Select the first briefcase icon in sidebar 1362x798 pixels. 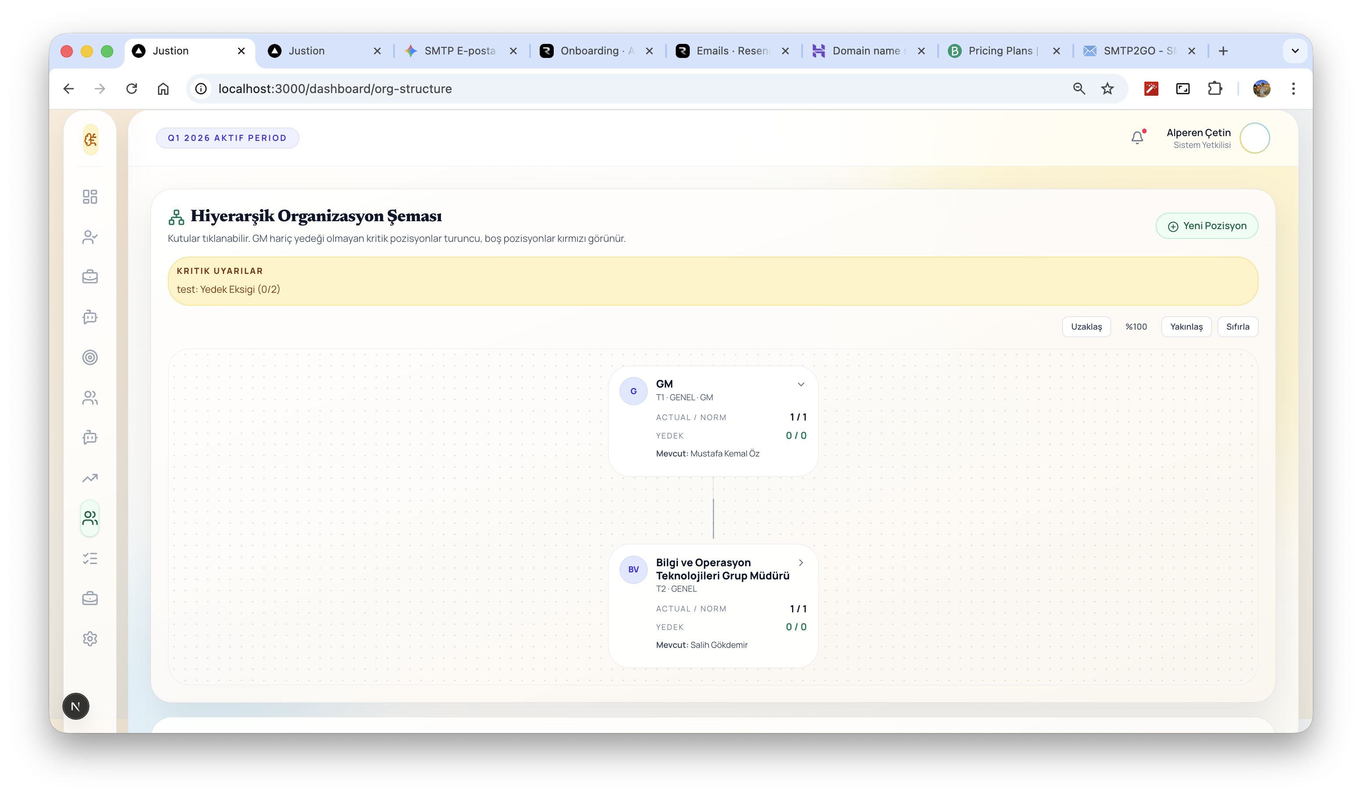point(90,277)
